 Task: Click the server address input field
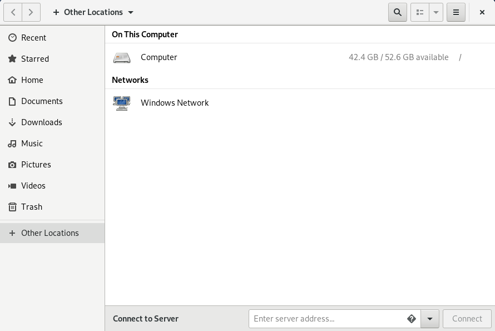(x=327, y=319)
